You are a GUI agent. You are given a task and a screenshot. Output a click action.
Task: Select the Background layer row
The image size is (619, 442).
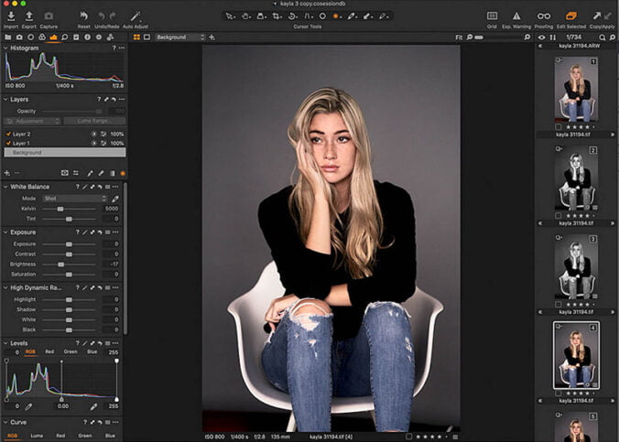tap(65, 152)
